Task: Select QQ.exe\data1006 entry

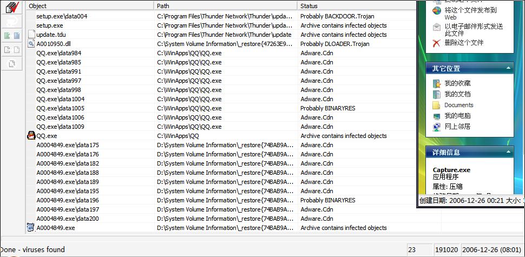Action: [60, 117]
